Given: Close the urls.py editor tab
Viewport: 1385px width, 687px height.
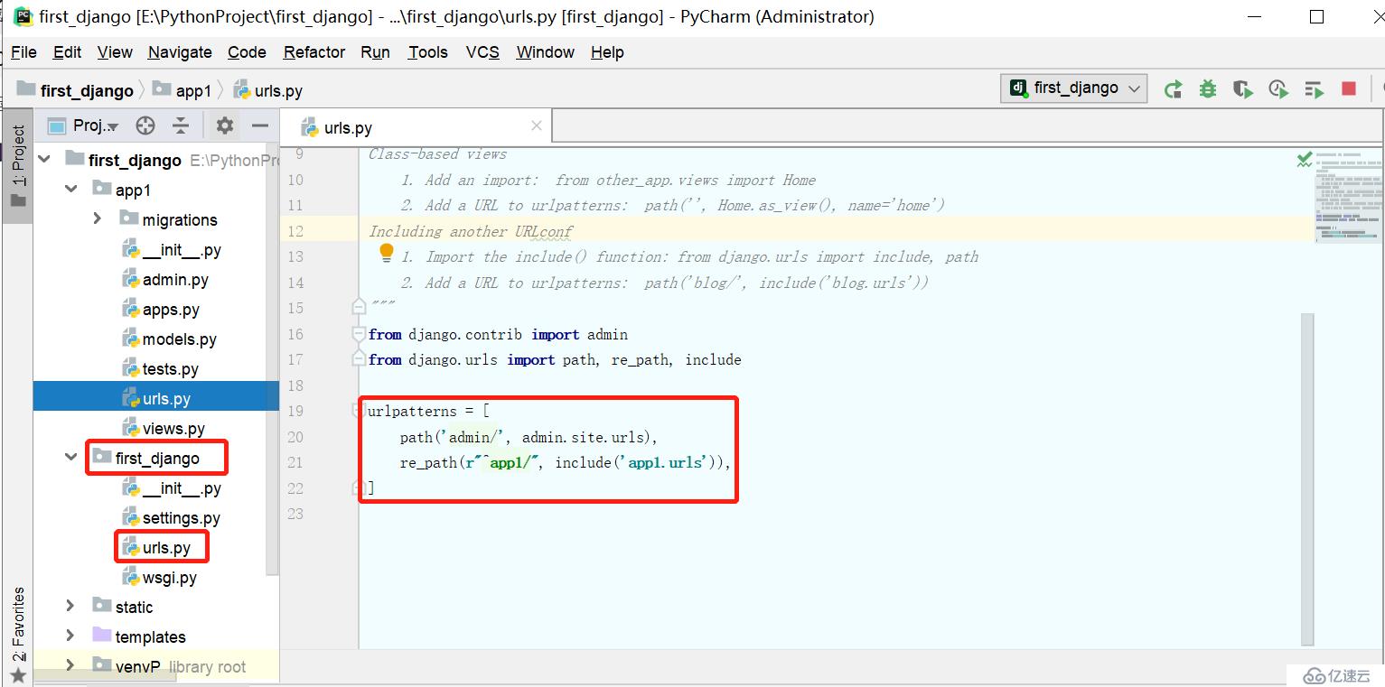Looking at the screenshot, I should 537,125.
